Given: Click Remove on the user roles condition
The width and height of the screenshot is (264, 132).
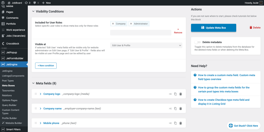Looking at the screenshot, I should pyautogui.click(x=178, y=31).
